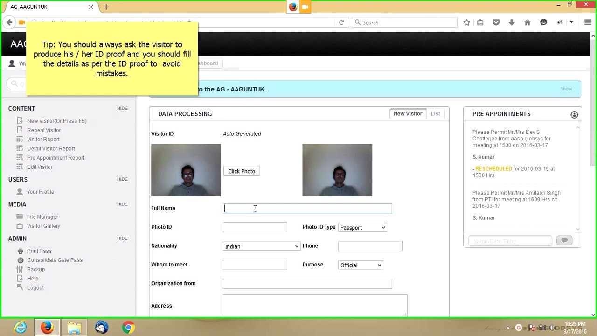Open File Explorer from taskbar
597x336 pixels.
[74, 328]
